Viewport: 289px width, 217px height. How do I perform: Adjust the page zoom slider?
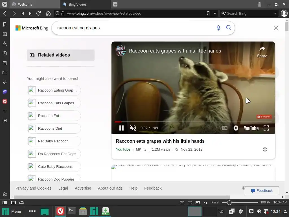point(240,202)
